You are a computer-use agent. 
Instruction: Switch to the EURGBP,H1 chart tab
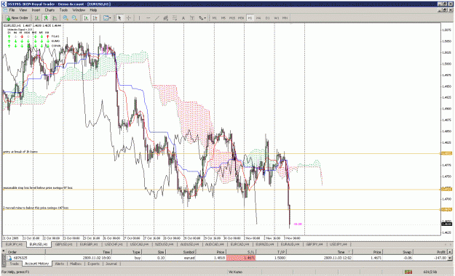89,245
